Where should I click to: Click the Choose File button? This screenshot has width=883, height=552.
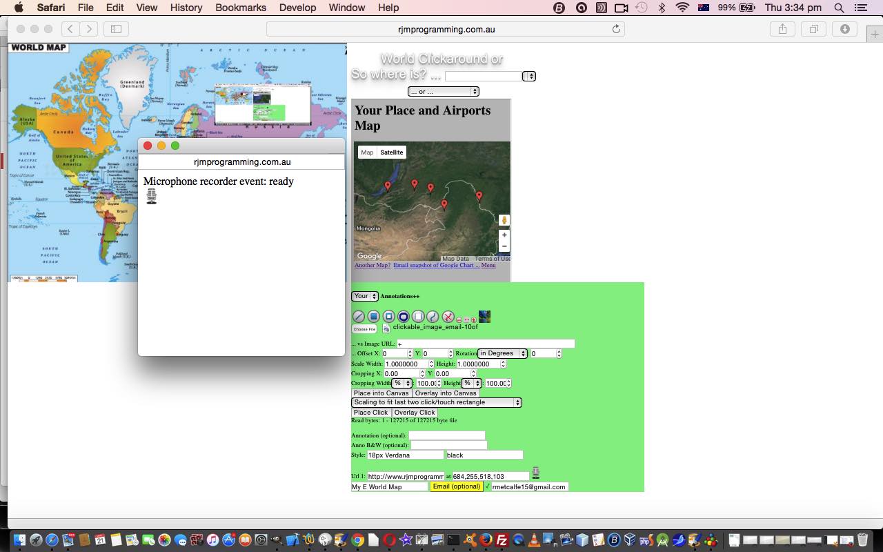[364, 329]
